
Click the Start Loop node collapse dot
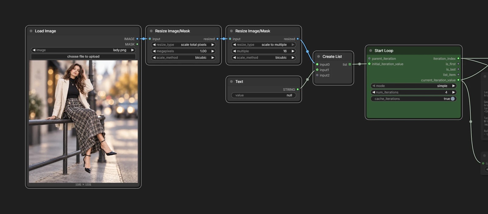(x=371, y=51)
